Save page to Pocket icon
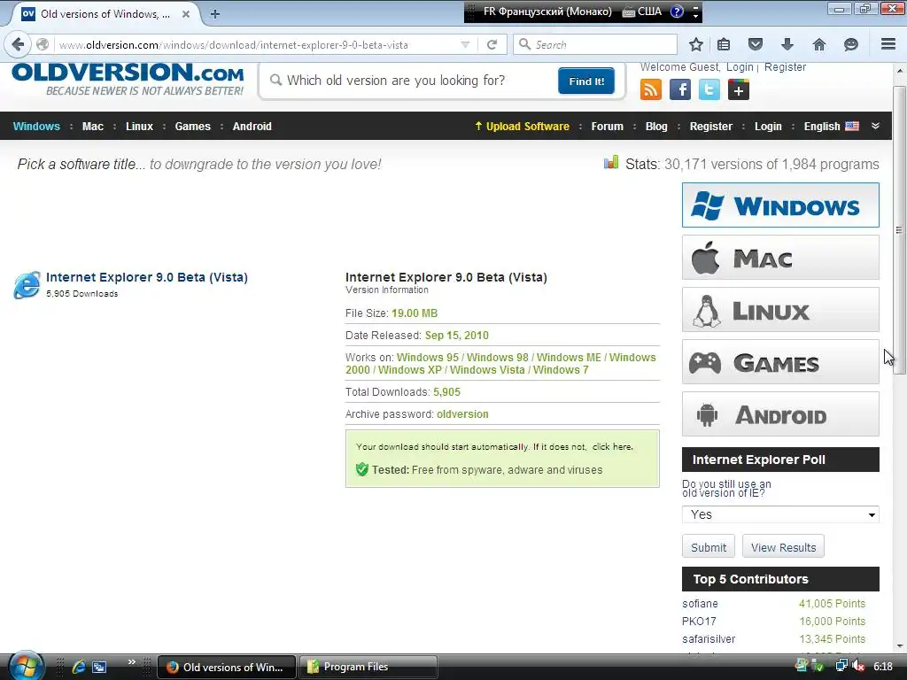The image size is (907, 680). (x=756, y=44)
